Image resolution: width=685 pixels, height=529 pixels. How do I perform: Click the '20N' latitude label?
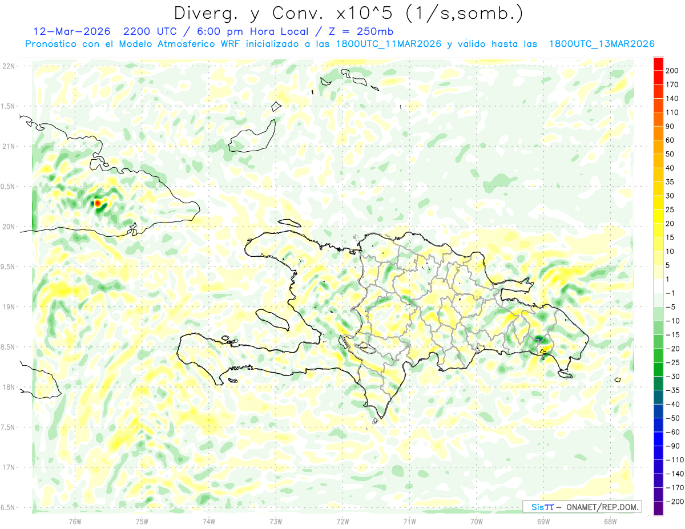pyautogui.click(x=9, y=227)
